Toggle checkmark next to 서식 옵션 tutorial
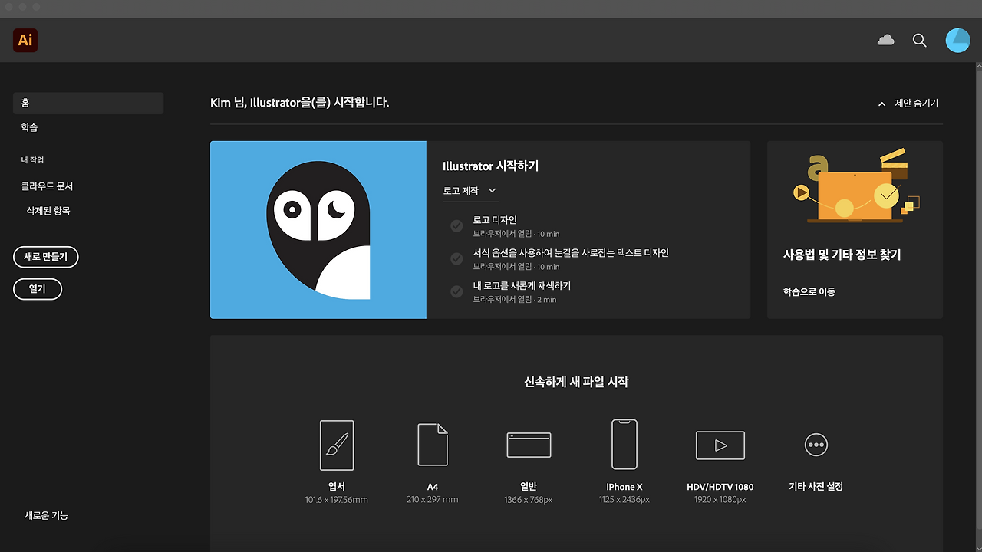Screen dimensions: 982x552 (456, 258)
